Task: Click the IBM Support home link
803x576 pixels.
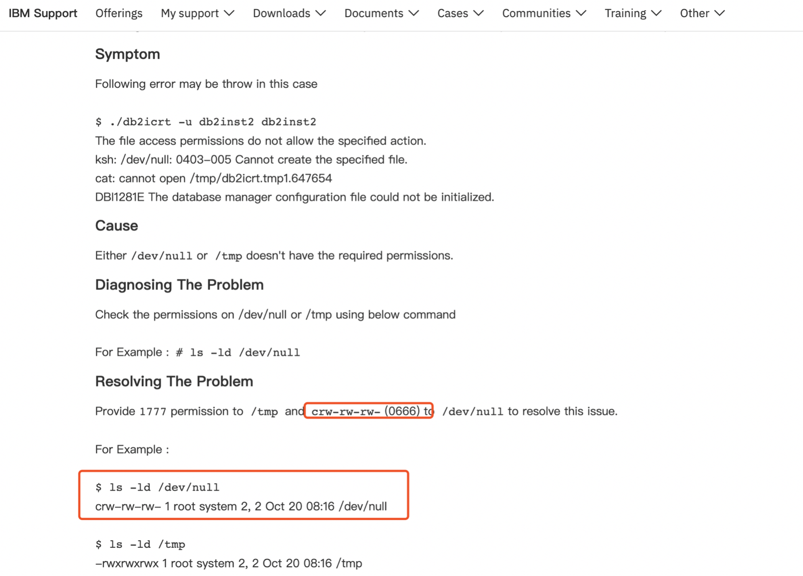Action: [43, 13]
